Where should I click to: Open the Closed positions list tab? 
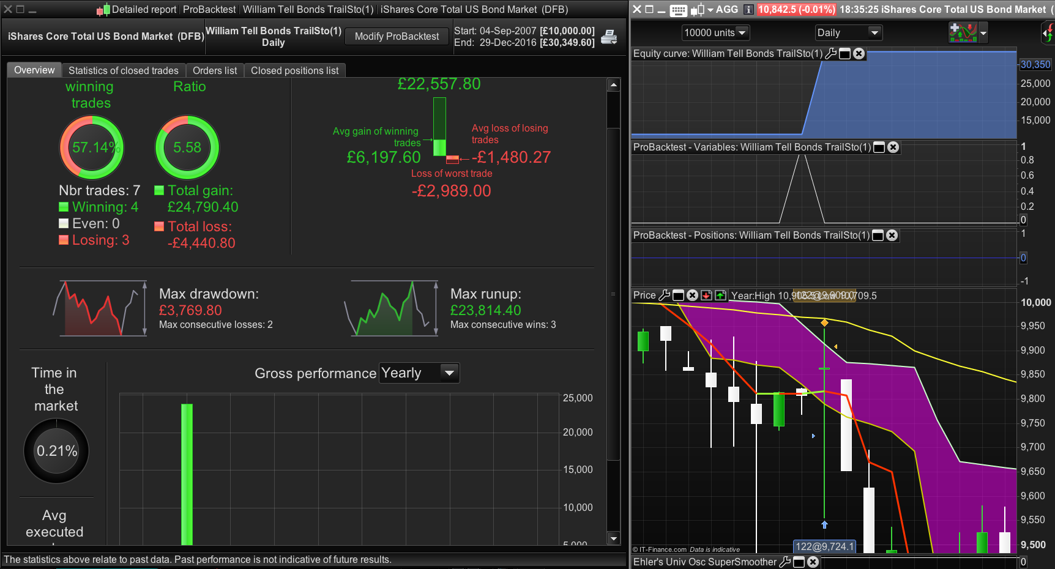295,71
